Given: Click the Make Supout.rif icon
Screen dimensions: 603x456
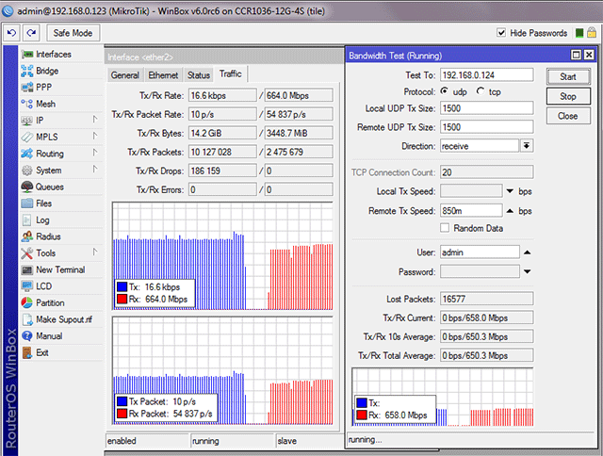Looking at the screenshot, I should click(27, 319).
